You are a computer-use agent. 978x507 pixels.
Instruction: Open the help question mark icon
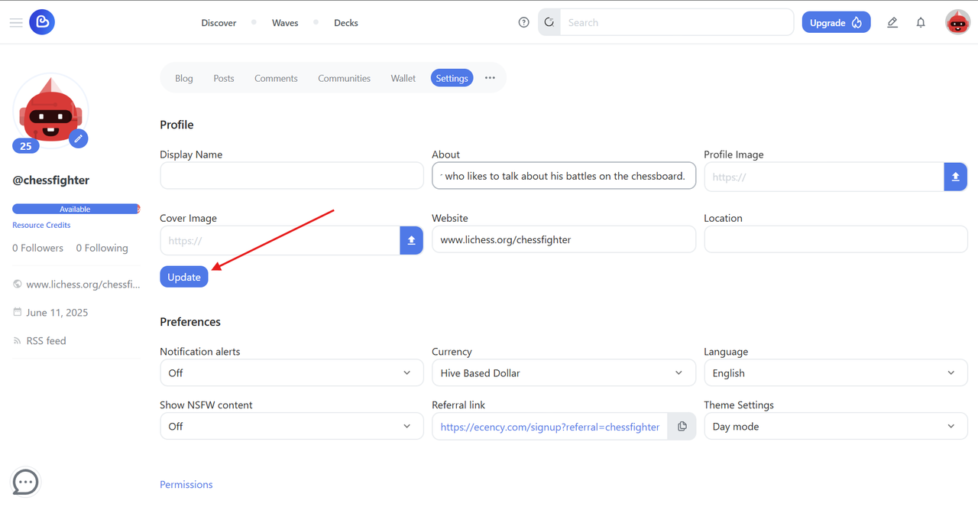tap(523, 23)
